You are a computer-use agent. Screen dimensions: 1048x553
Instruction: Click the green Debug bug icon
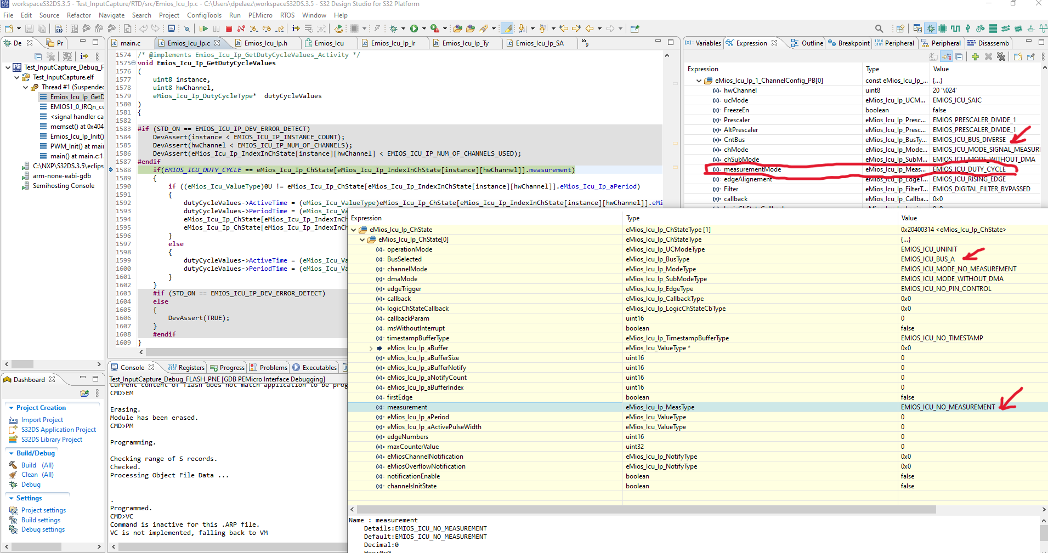(393, 28)
